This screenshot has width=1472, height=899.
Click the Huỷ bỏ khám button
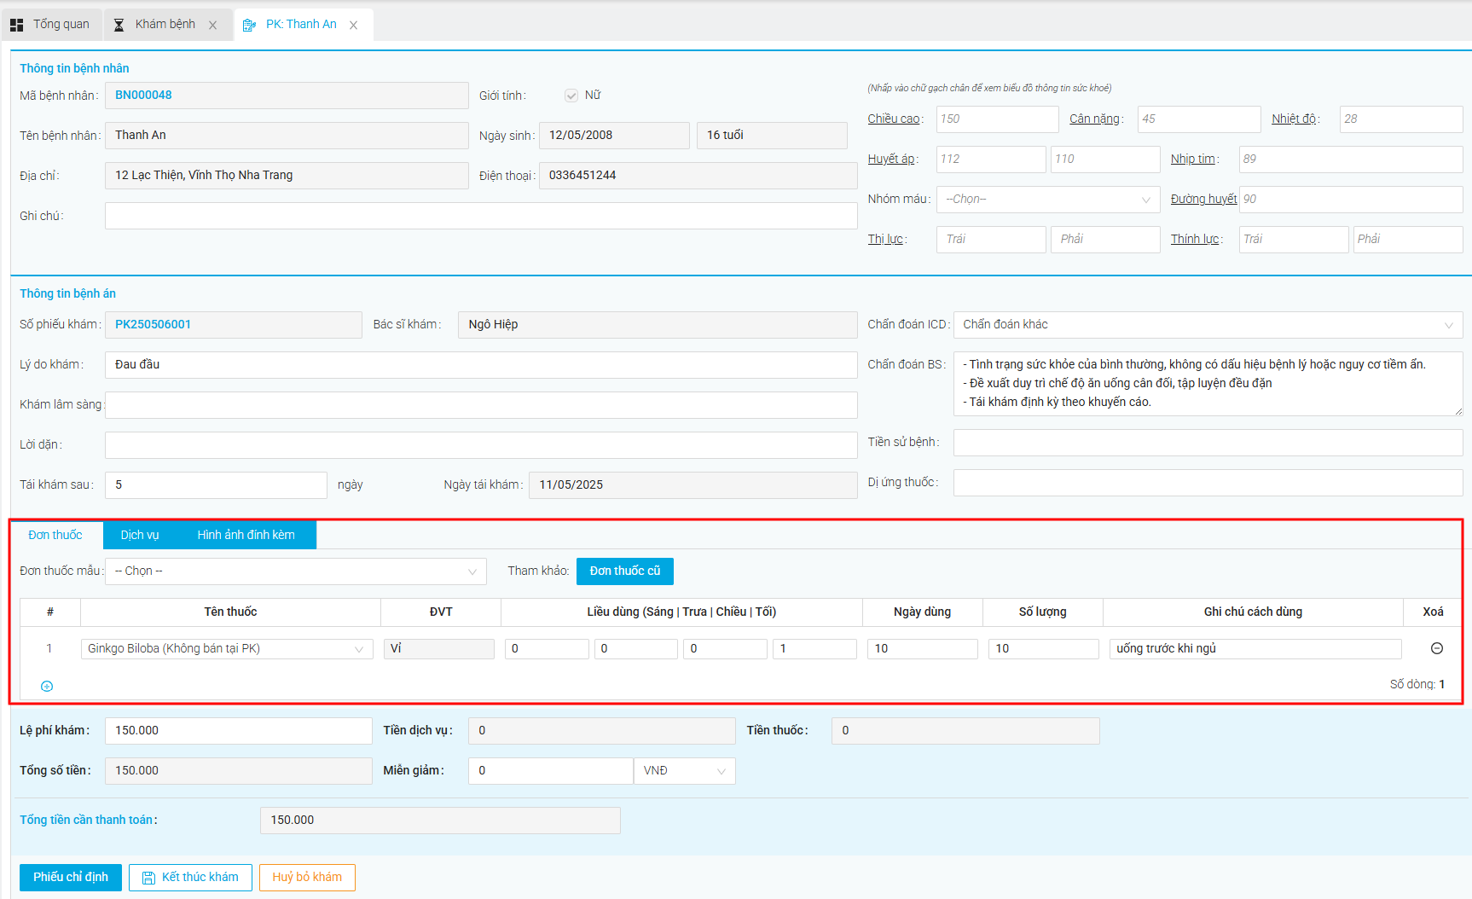pos(307,877)
